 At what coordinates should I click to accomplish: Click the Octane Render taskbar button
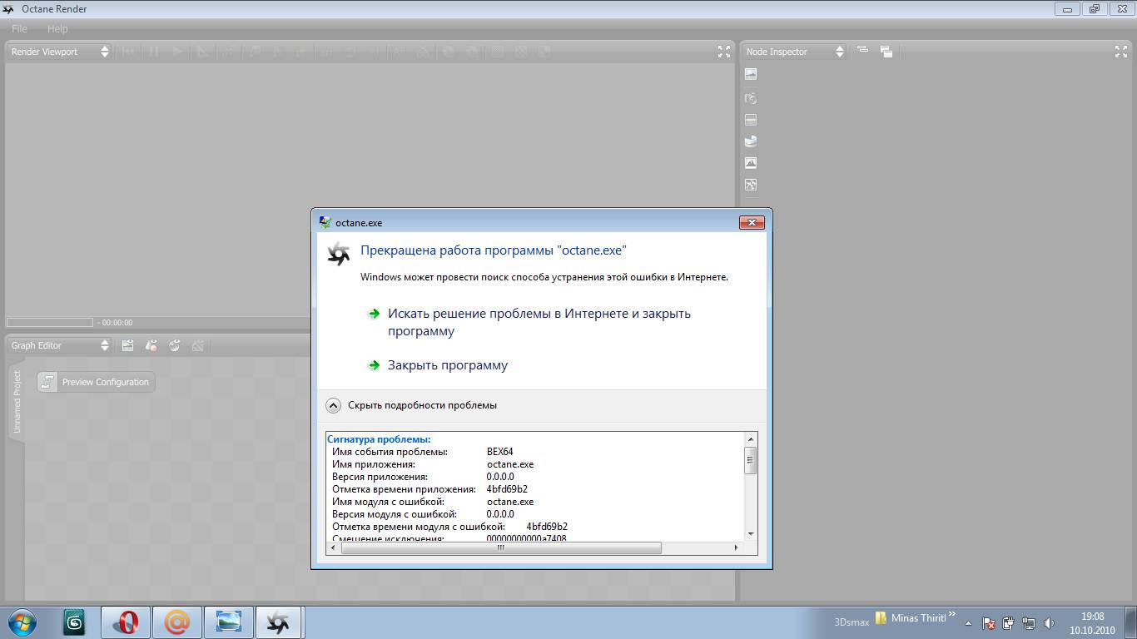point(279,622)
